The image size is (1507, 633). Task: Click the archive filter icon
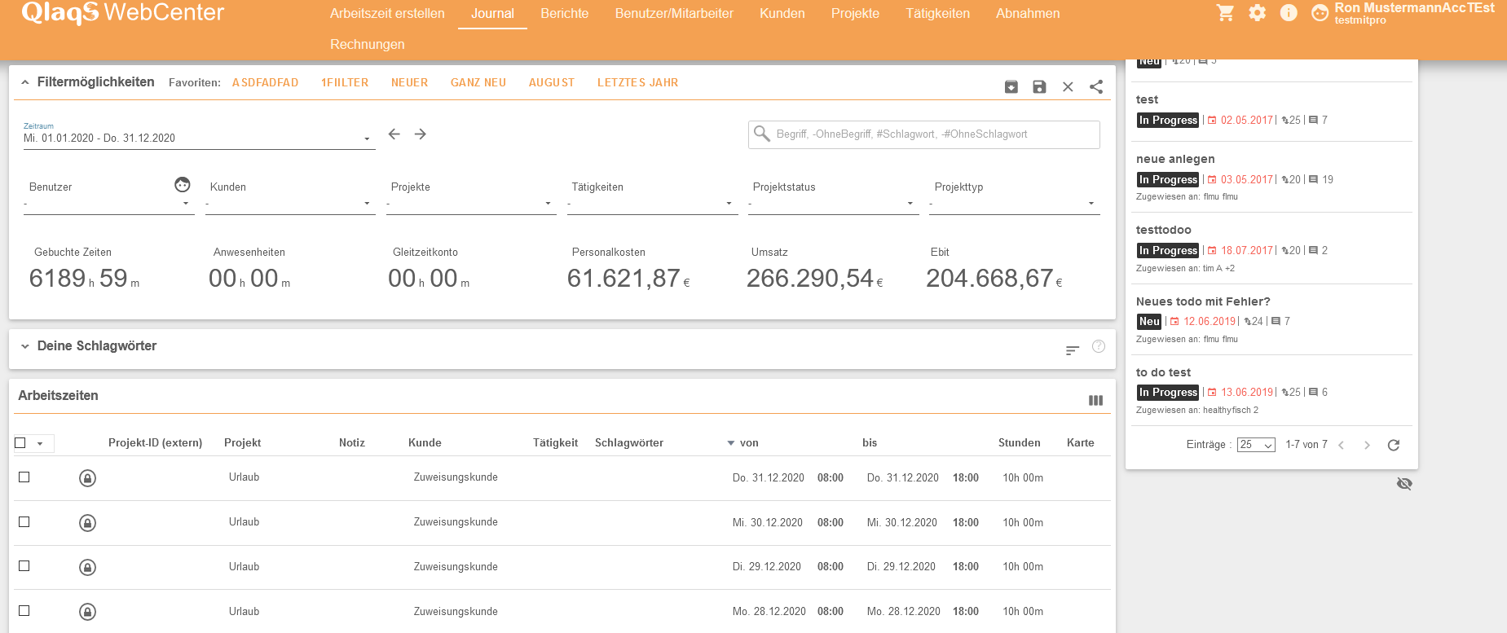[x=1011, y=87]
